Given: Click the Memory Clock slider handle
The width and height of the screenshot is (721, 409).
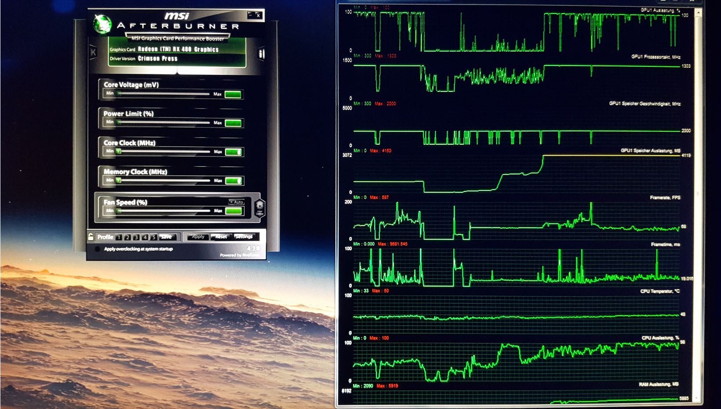Looking at the screenshot, I should click(118, 180).
